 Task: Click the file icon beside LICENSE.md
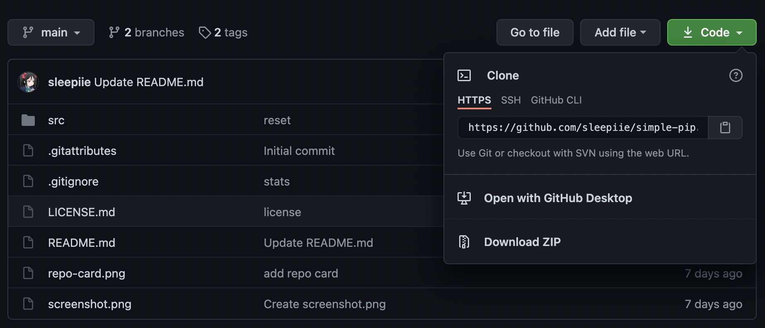tap(28, 212)
